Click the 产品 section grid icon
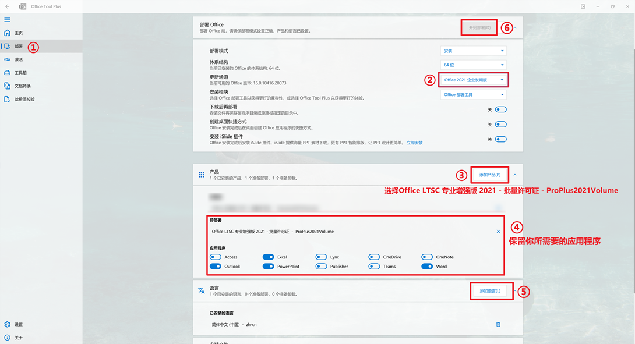The width and height of the screenshot is (635, 344). pos(201,175)
